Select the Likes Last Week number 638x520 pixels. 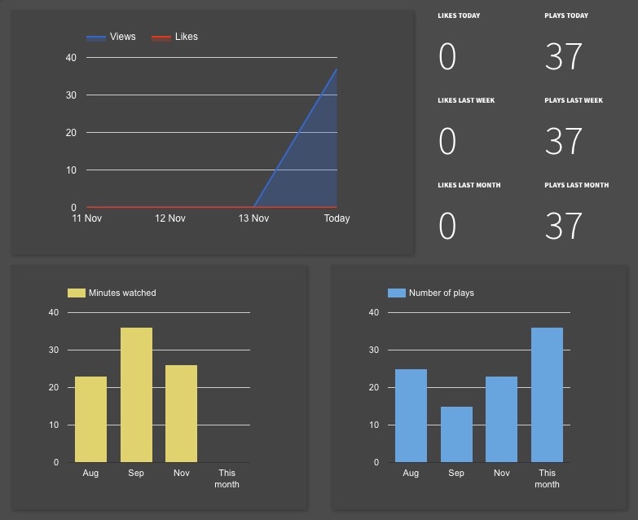pos(447,142)
